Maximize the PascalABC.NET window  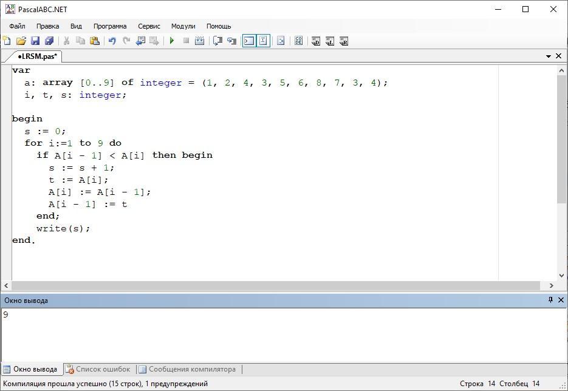[x=525, y=9]
